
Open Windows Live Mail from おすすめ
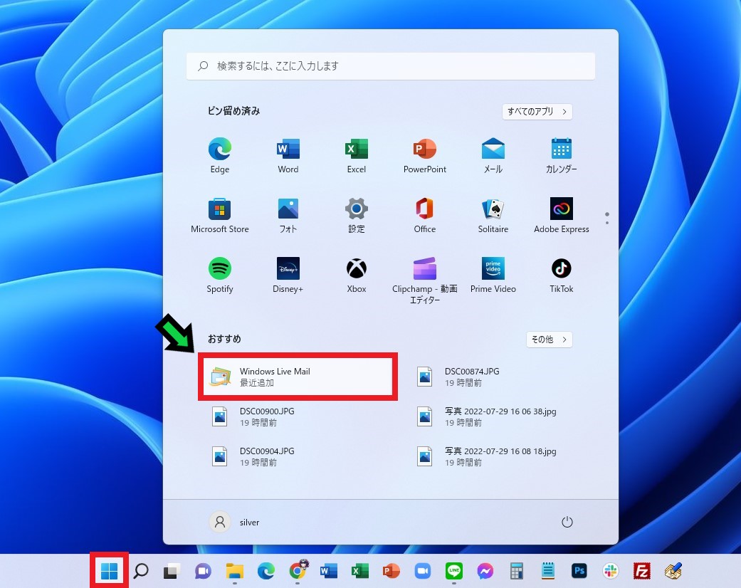(297, 376)
